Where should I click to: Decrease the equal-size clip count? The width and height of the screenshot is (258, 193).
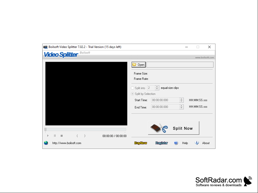[x=157, y=89]
